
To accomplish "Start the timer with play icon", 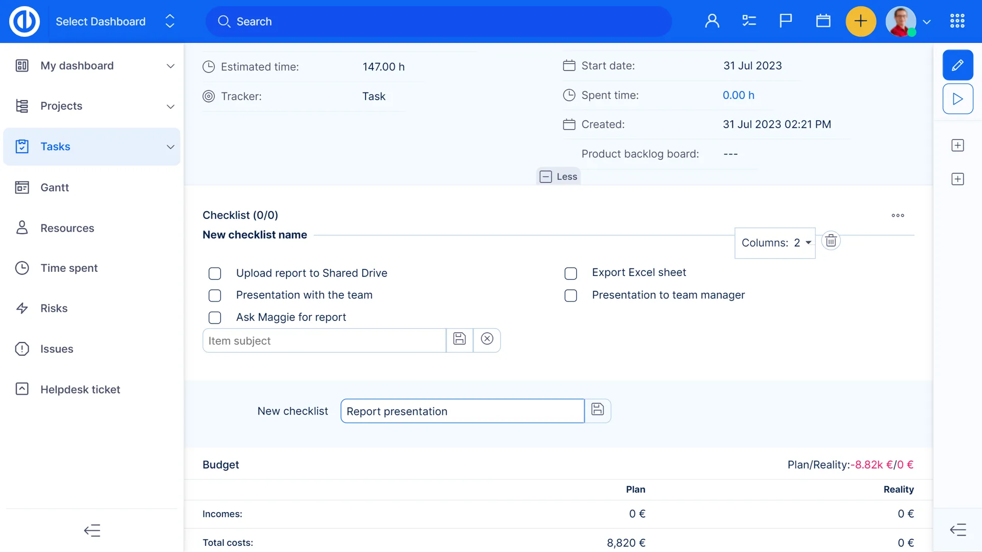I will click(957, 99).
